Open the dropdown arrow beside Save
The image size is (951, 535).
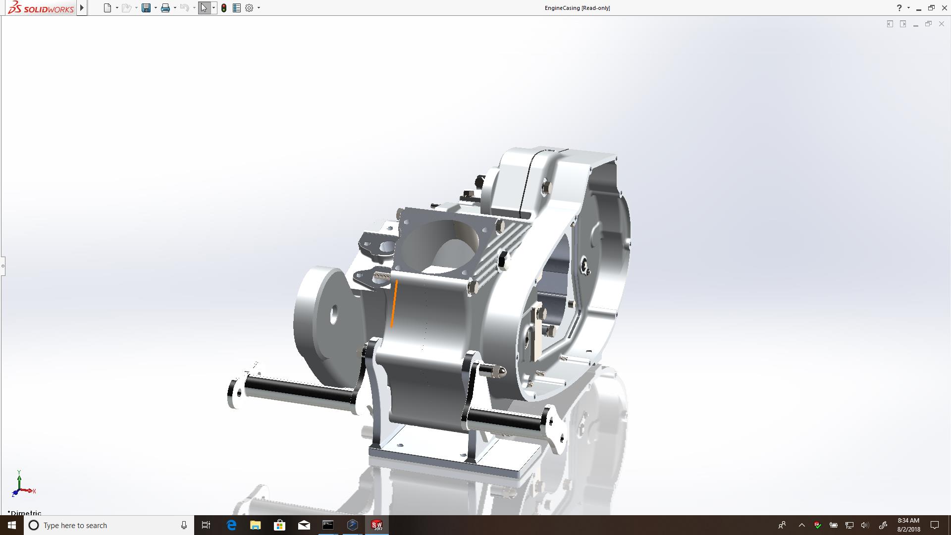click(156, 8)
